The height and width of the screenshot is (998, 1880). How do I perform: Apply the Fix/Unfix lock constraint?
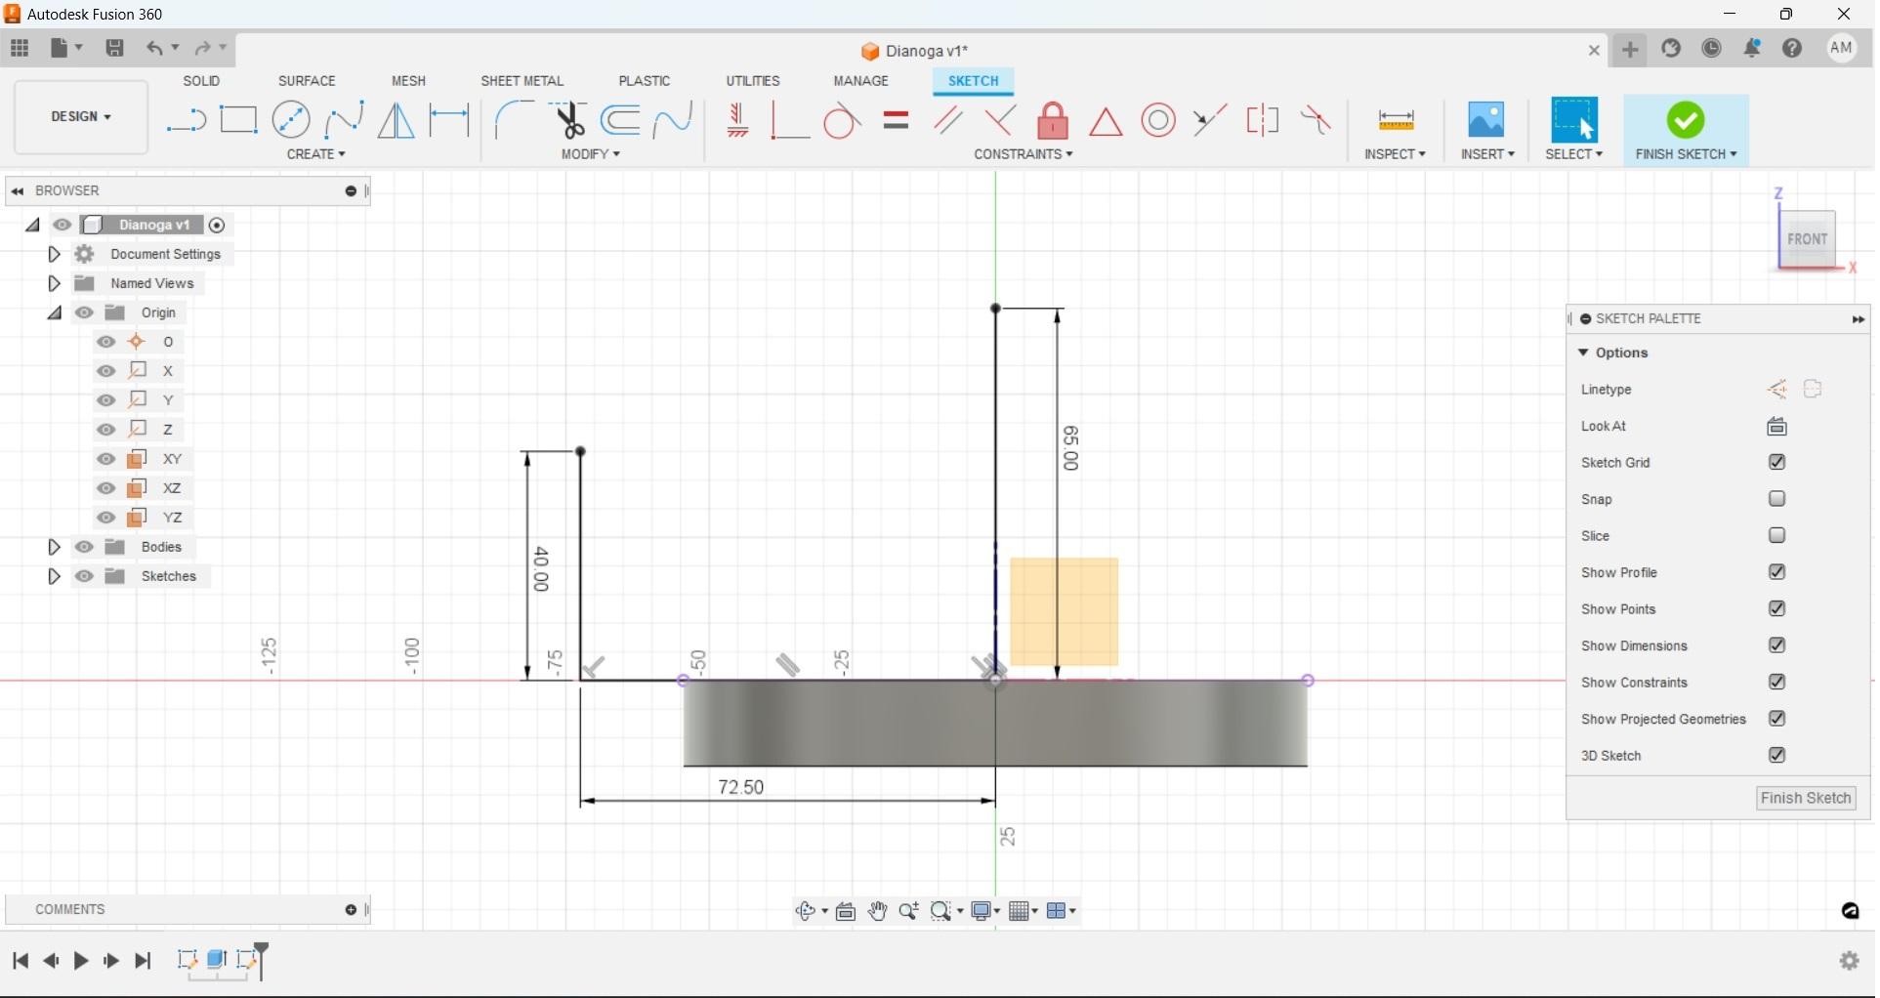coord(1053,120)
